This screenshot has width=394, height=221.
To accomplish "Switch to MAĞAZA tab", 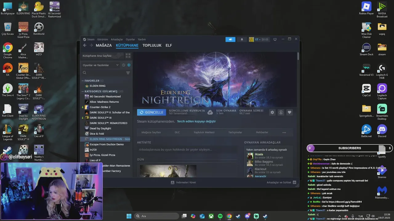I will (104, 45).
